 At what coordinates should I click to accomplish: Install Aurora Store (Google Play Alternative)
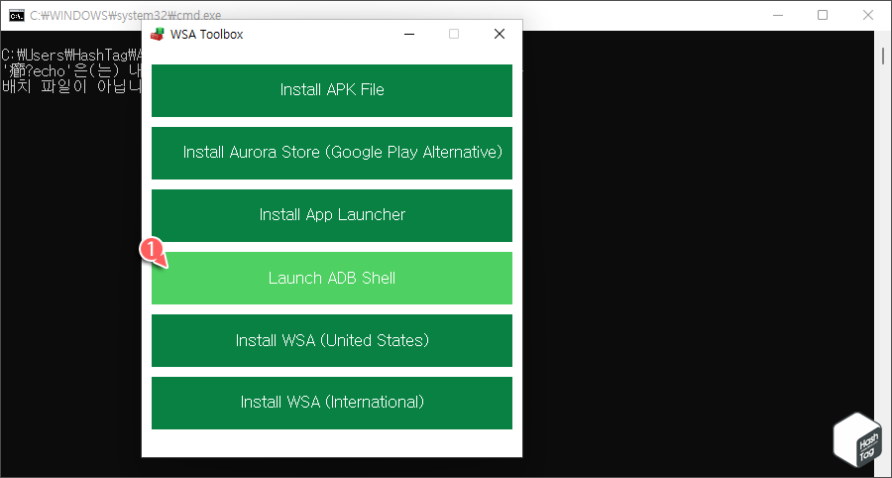tap(332, 153)
